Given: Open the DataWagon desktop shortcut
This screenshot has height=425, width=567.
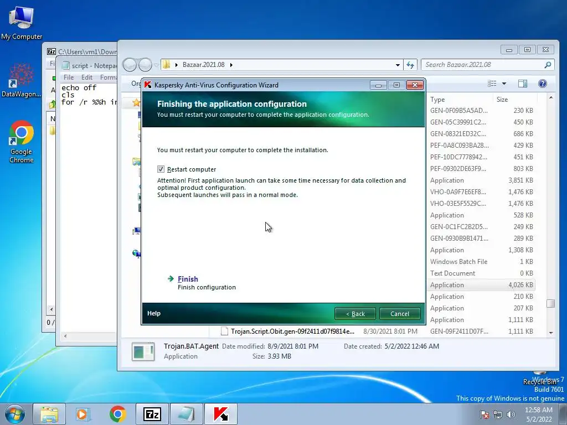Looking at the screenshot, I should click(x=22, y=81).
